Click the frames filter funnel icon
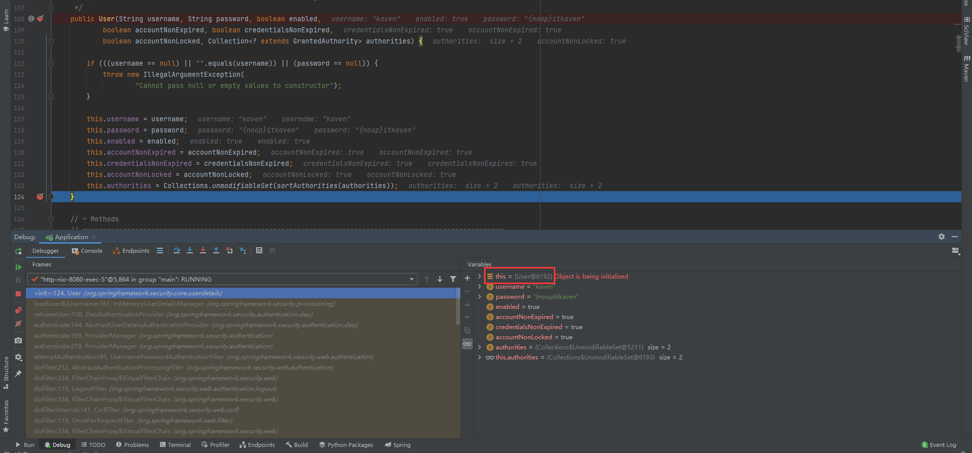972x453 pixels. point(453,279)
